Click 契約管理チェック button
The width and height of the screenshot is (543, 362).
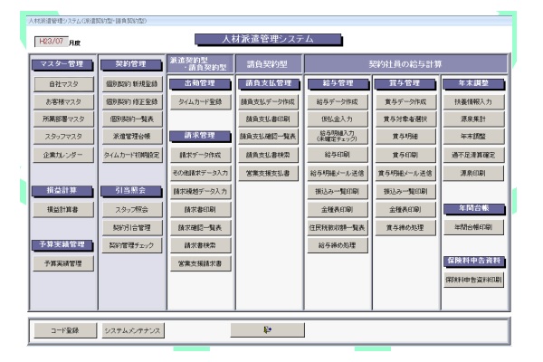131,244
